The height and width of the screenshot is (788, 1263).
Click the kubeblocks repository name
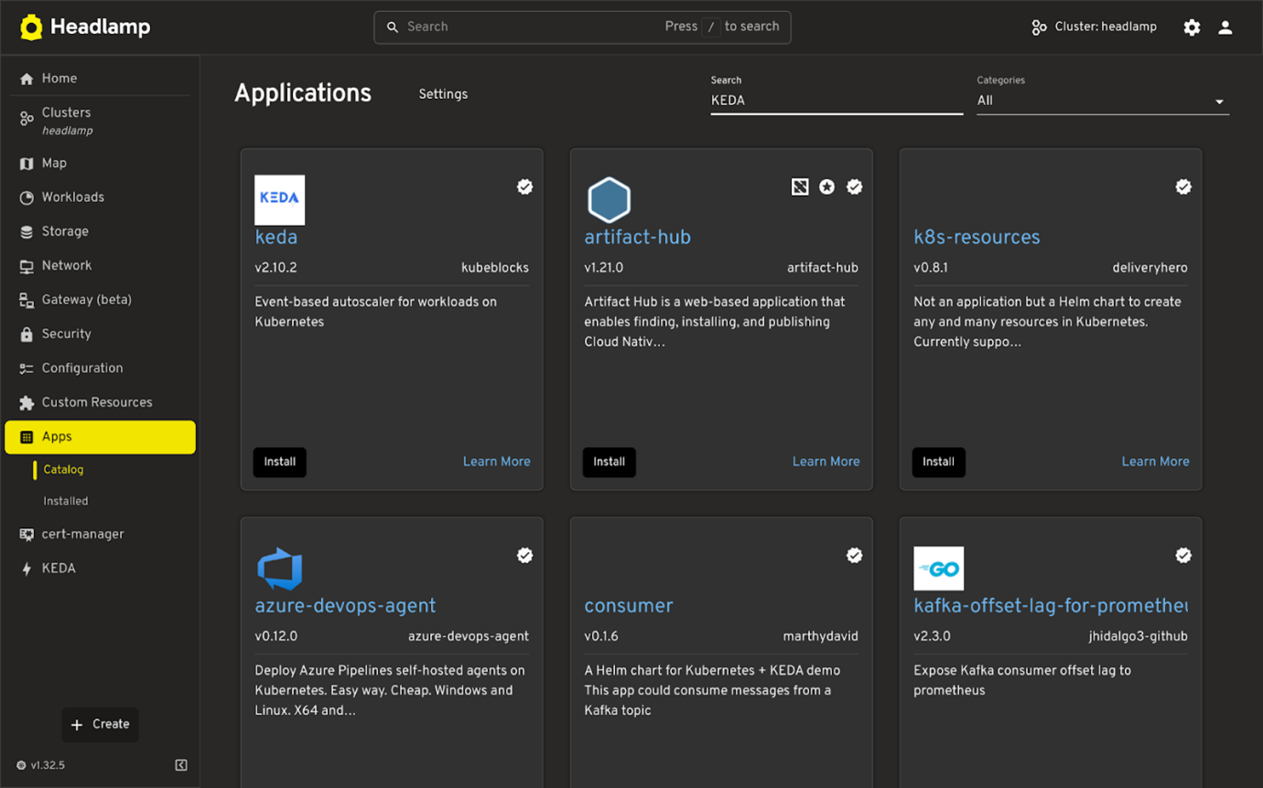pos(495,268)
